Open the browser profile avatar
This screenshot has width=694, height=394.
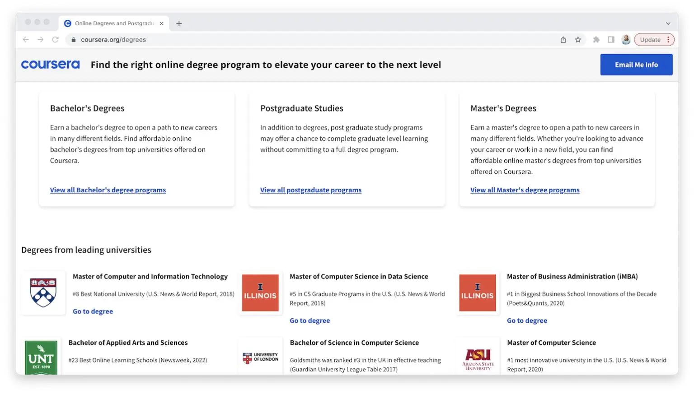[626, 39]
